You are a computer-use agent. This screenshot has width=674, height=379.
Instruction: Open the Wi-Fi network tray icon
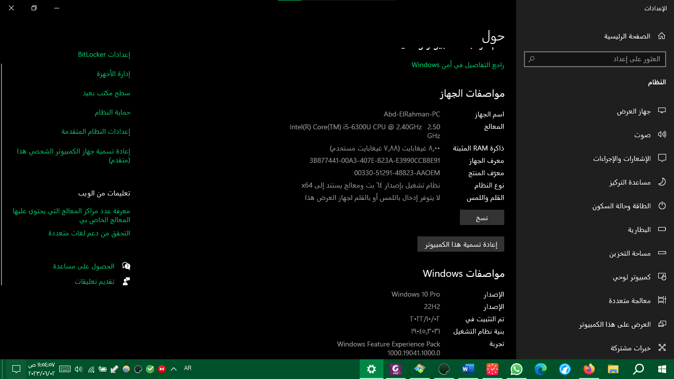click(91, 369)
